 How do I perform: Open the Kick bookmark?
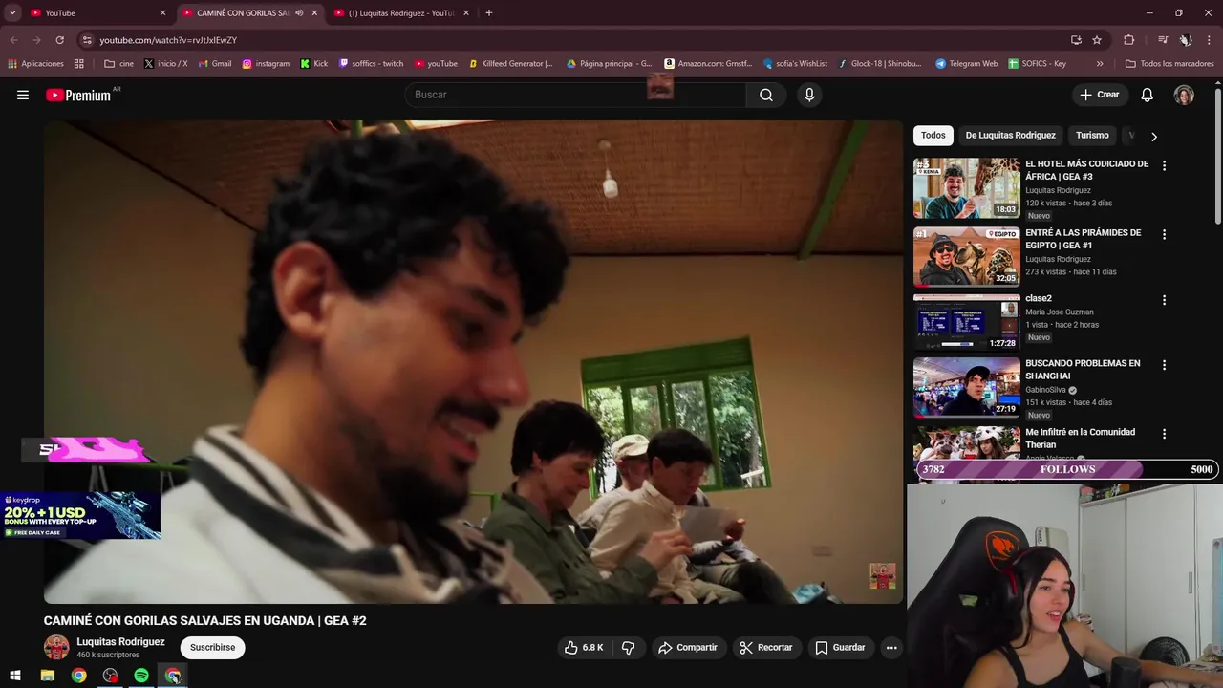pyautogui.click(x=313, y=64)
